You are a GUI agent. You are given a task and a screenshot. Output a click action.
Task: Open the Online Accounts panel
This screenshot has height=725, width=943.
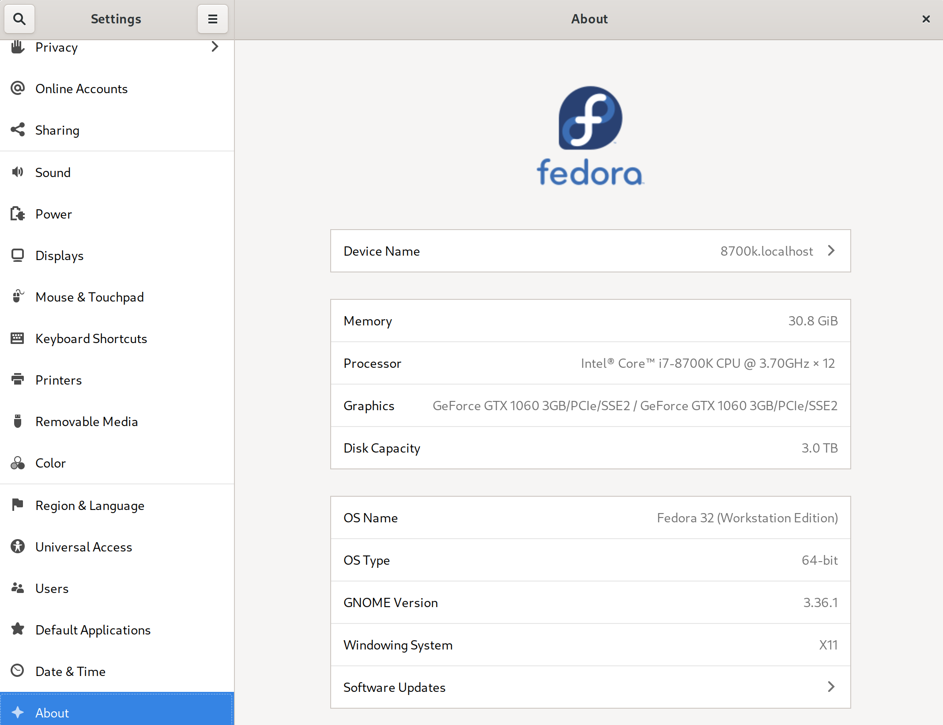(117, 89)
